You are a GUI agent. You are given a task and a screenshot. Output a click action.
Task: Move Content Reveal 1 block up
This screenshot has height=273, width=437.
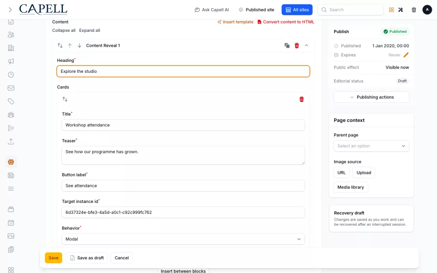coord(70,45)
